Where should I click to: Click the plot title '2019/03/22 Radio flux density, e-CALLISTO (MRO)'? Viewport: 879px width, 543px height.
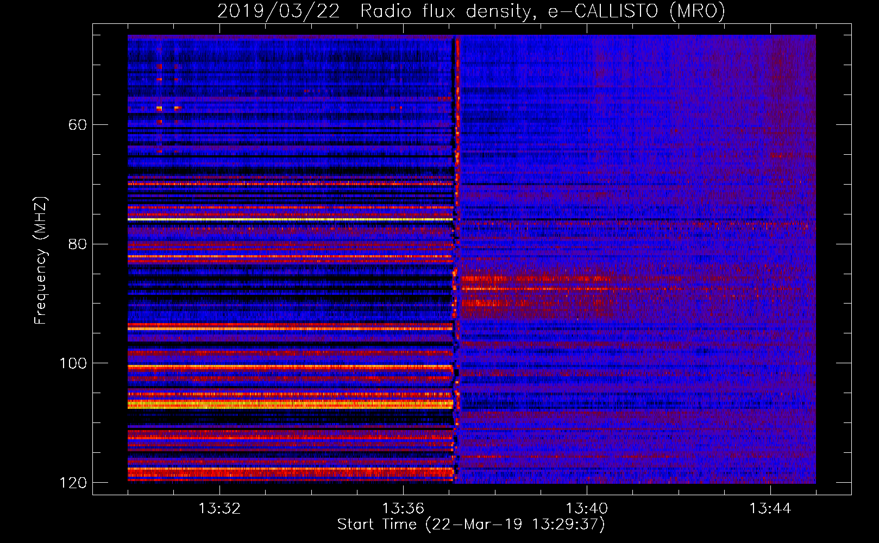[471, 11]
